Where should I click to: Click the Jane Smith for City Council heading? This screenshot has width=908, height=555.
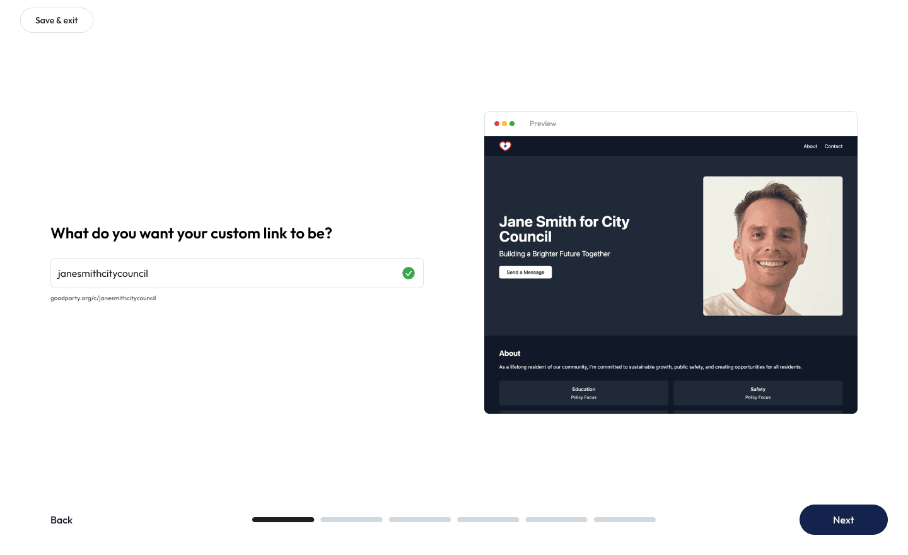pos(564,229)
